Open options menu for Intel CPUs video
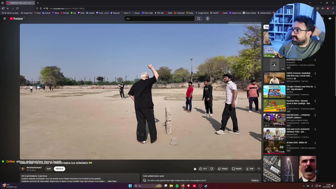This screenshot has height=189, width=336. [x=315, y=87]
